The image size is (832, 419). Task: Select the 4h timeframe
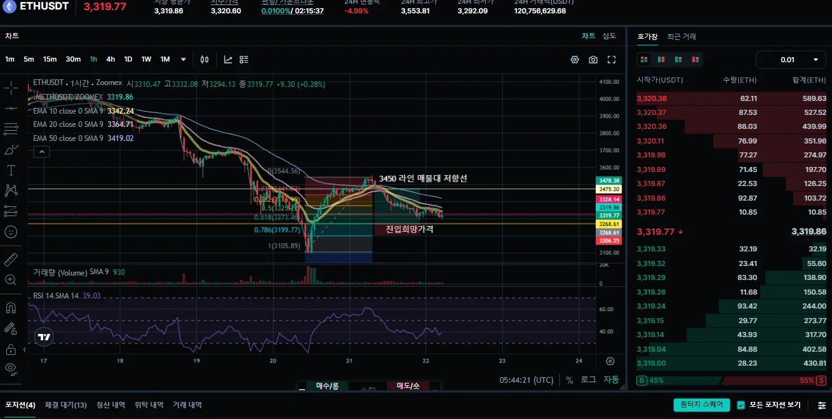(111, 59)
